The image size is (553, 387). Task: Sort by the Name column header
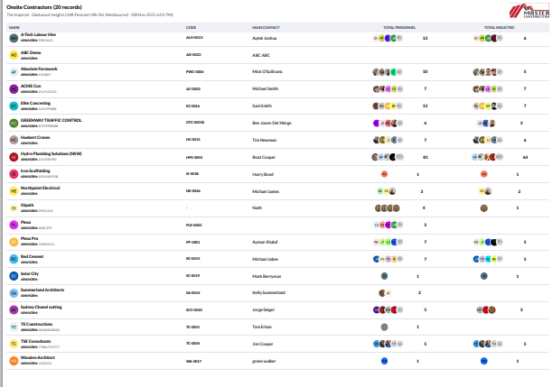click(14, 28)
